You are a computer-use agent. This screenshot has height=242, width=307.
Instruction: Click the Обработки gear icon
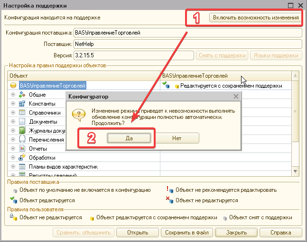pos(22,158)
